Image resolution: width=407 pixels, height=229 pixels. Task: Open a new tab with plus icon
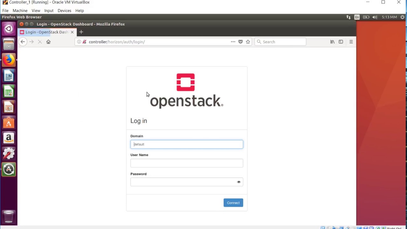coord(81,32)
